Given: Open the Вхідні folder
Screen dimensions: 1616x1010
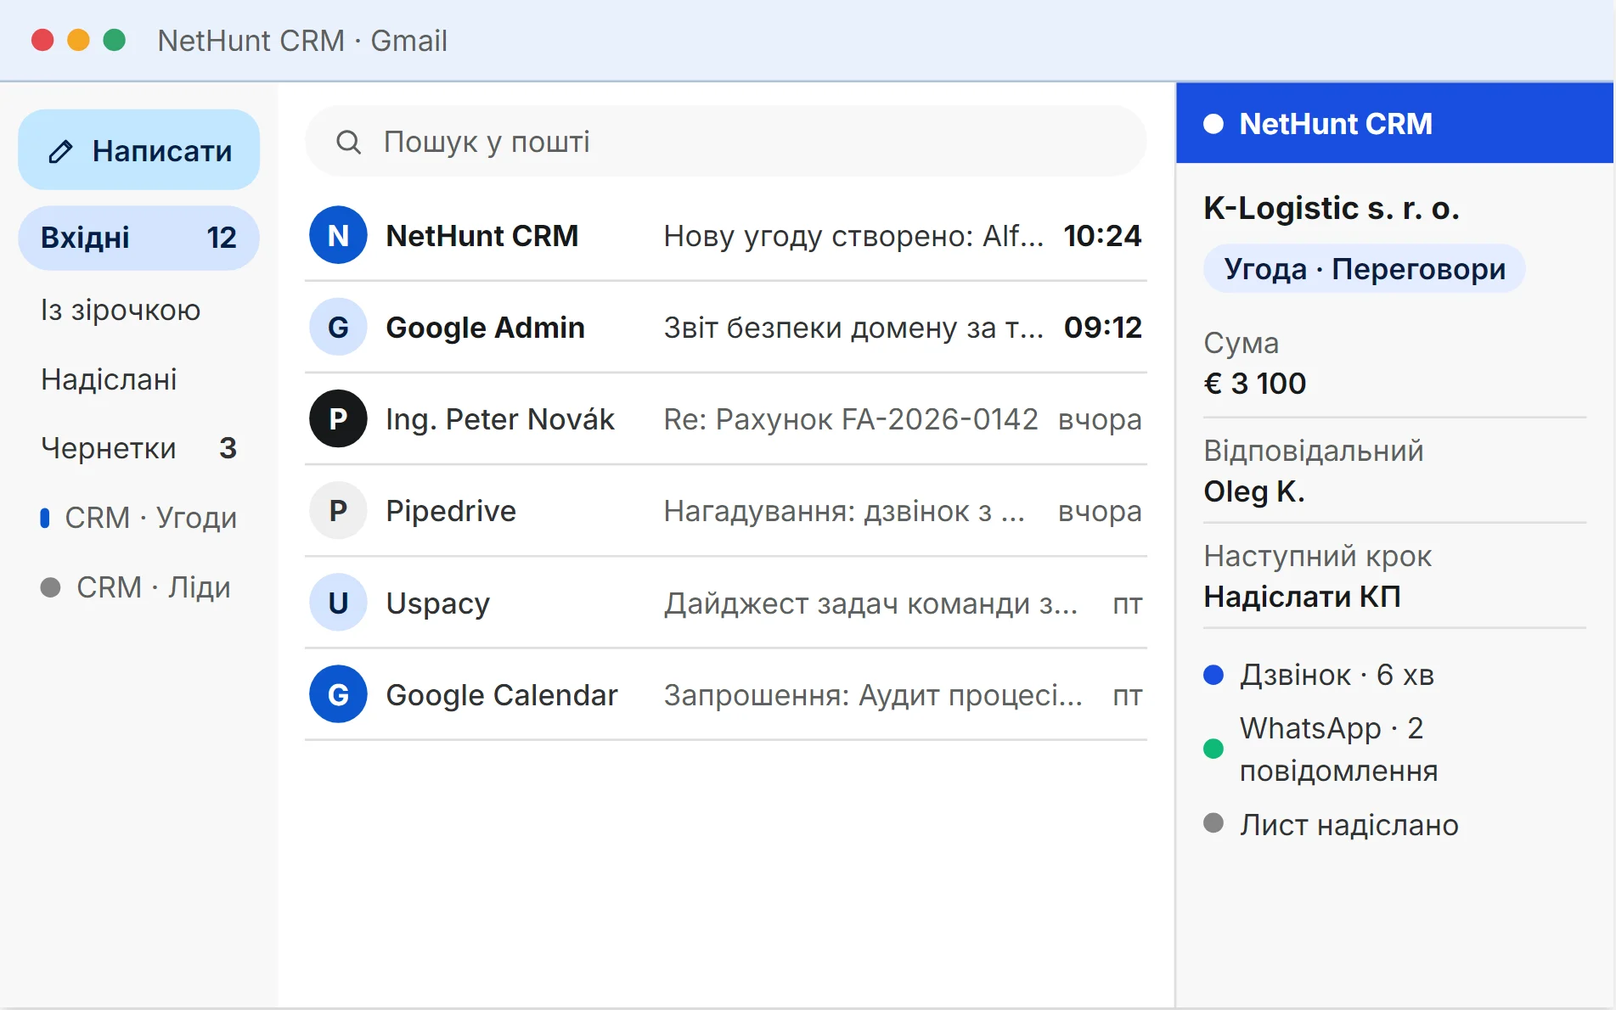Looking at the screenshot, I should pyautogui.click(x=138, y=238).
